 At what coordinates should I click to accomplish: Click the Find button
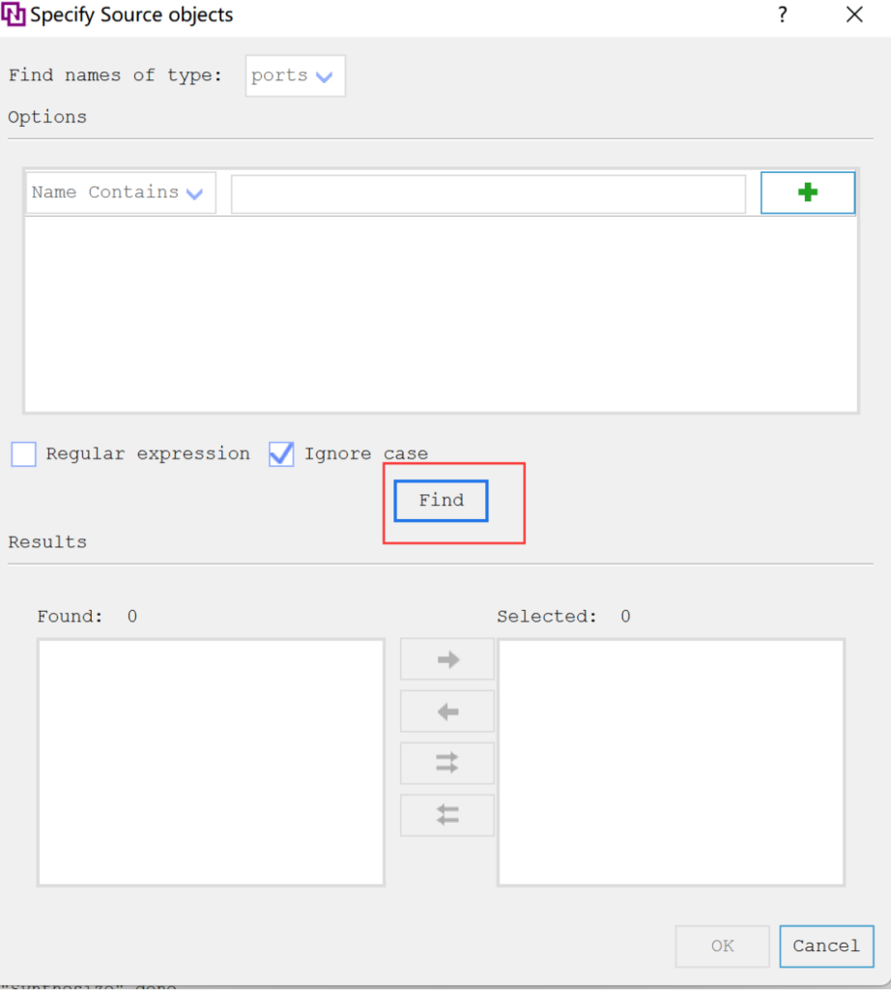point(441,501)
